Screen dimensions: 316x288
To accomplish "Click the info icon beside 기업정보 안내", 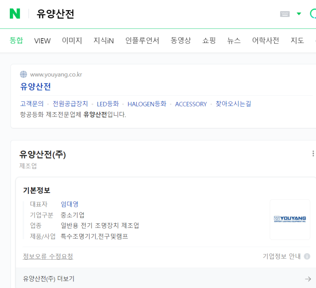I will (307, 256).
